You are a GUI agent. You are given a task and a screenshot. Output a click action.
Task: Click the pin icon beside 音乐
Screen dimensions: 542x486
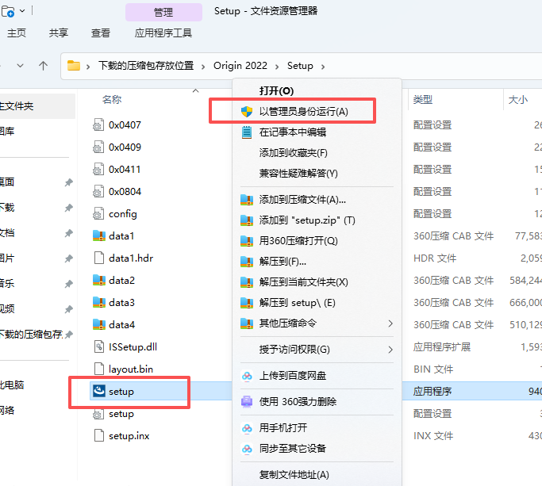point(69,284)
